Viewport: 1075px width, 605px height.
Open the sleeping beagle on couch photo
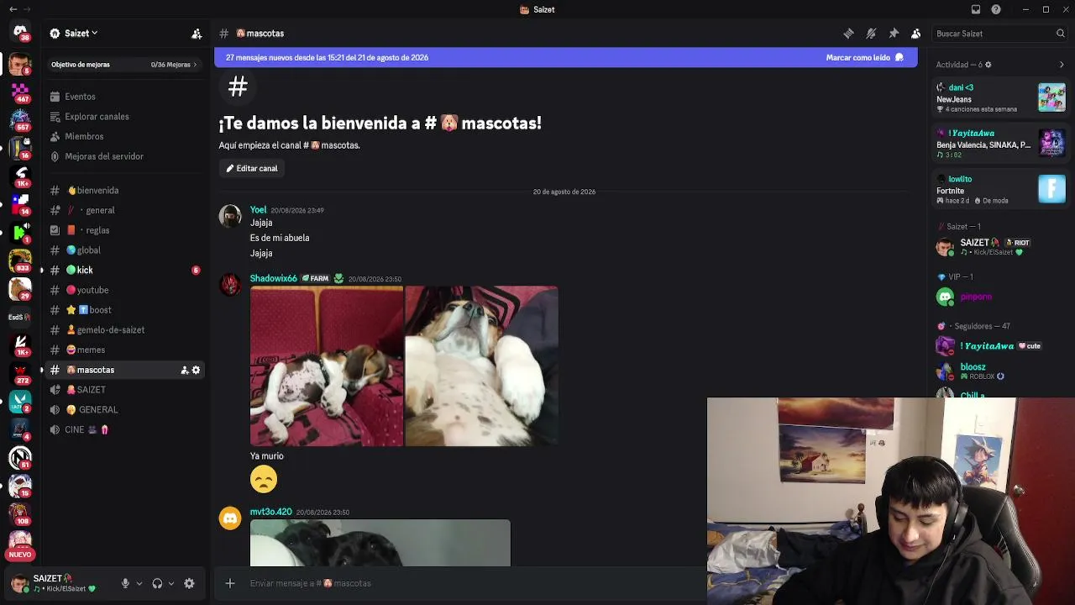point(327,366)
